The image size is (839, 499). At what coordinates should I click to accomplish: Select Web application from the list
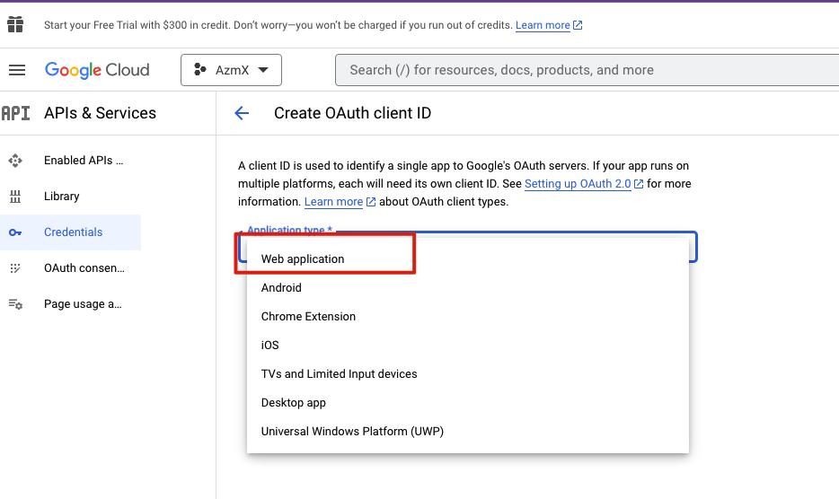(x=303, y=259)
